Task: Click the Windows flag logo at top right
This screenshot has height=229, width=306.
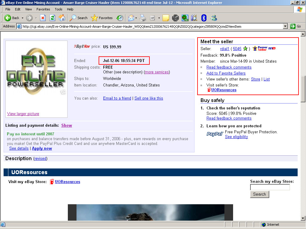Action: tap(299, 9)
